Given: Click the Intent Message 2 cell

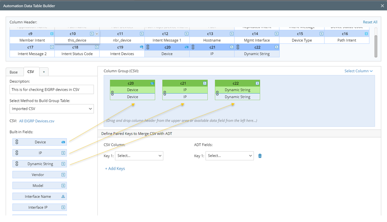Looking at the screenshot, I should point(32,54).
